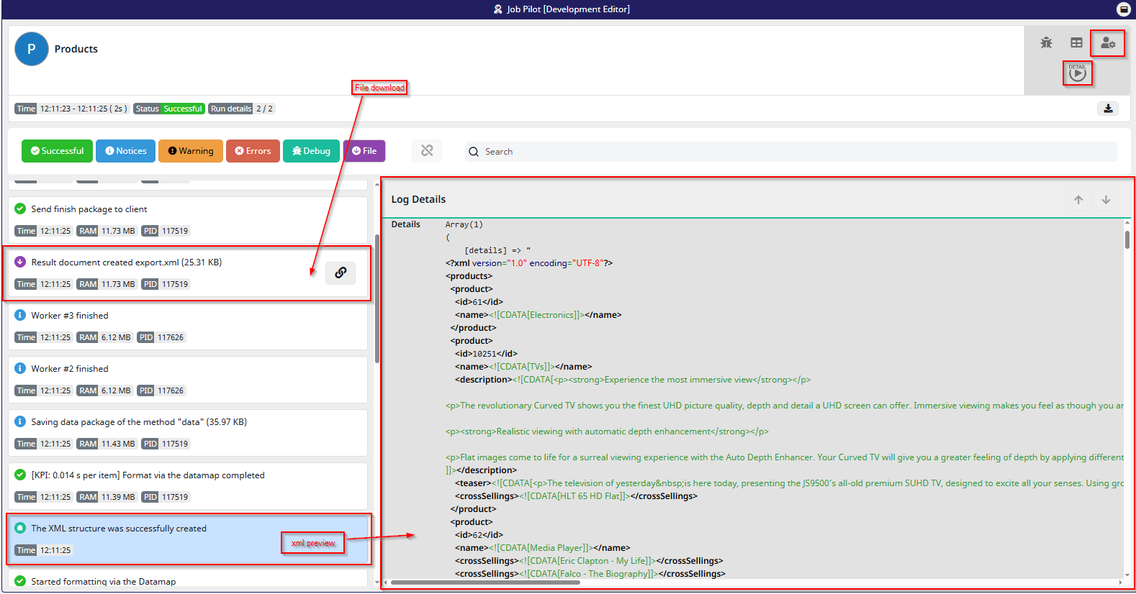Click the Log Details horizontal scrollbar
Screen dimensions: 1136x594
click(486, 582)
